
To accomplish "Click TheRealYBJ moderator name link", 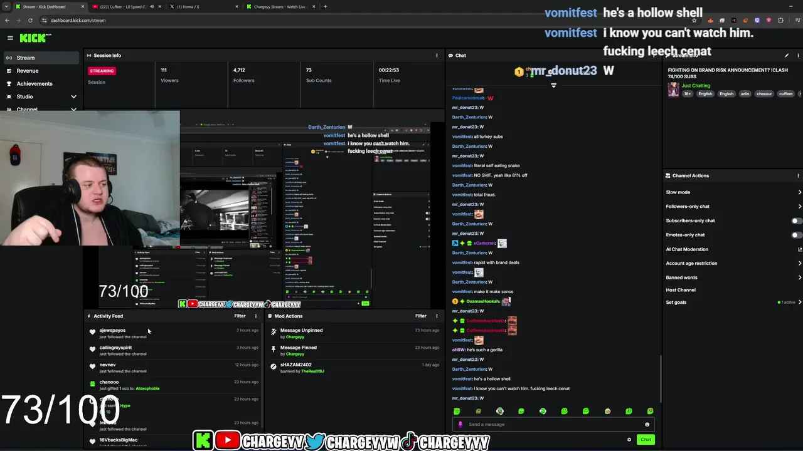I will (312, 371).
